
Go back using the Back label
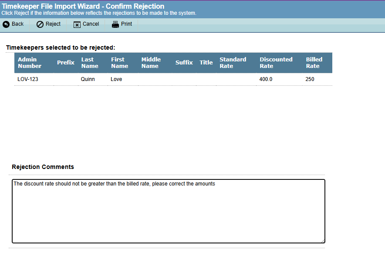point(18,24)
